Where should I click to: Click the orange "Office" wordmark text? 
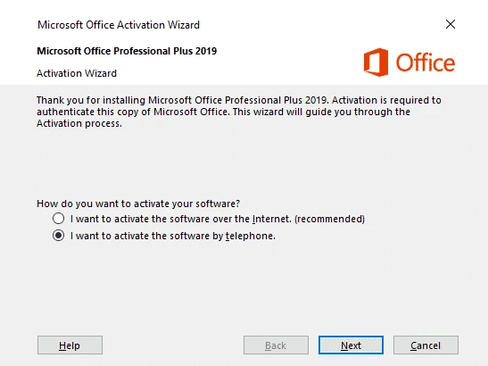(x=426, y=62)
